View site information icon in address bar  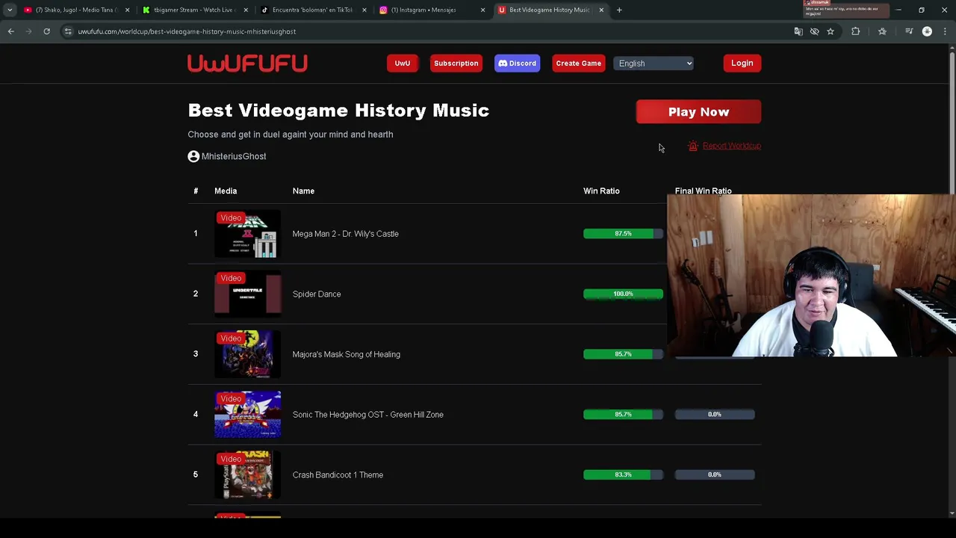[x=68, y=31]
